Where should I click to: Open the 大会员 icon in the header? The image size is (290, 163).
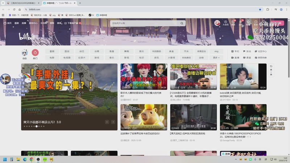click(225, 23)
